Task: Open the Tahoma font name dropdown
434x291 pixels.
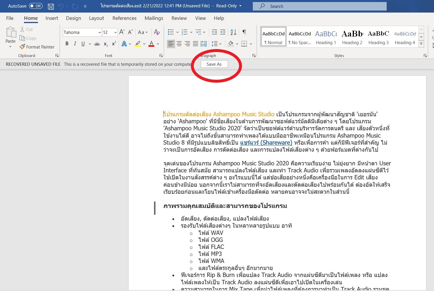Action: pyautogui.click(x=100, y=32)
